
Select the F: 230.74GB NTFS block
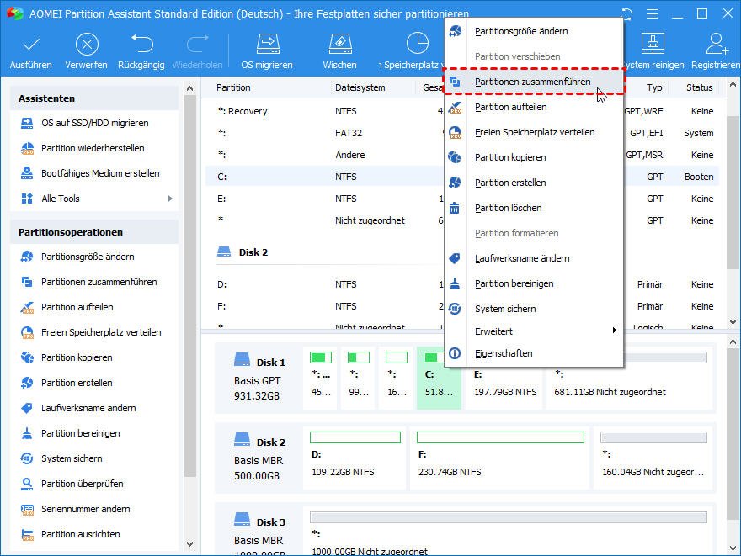pos(500,457)
